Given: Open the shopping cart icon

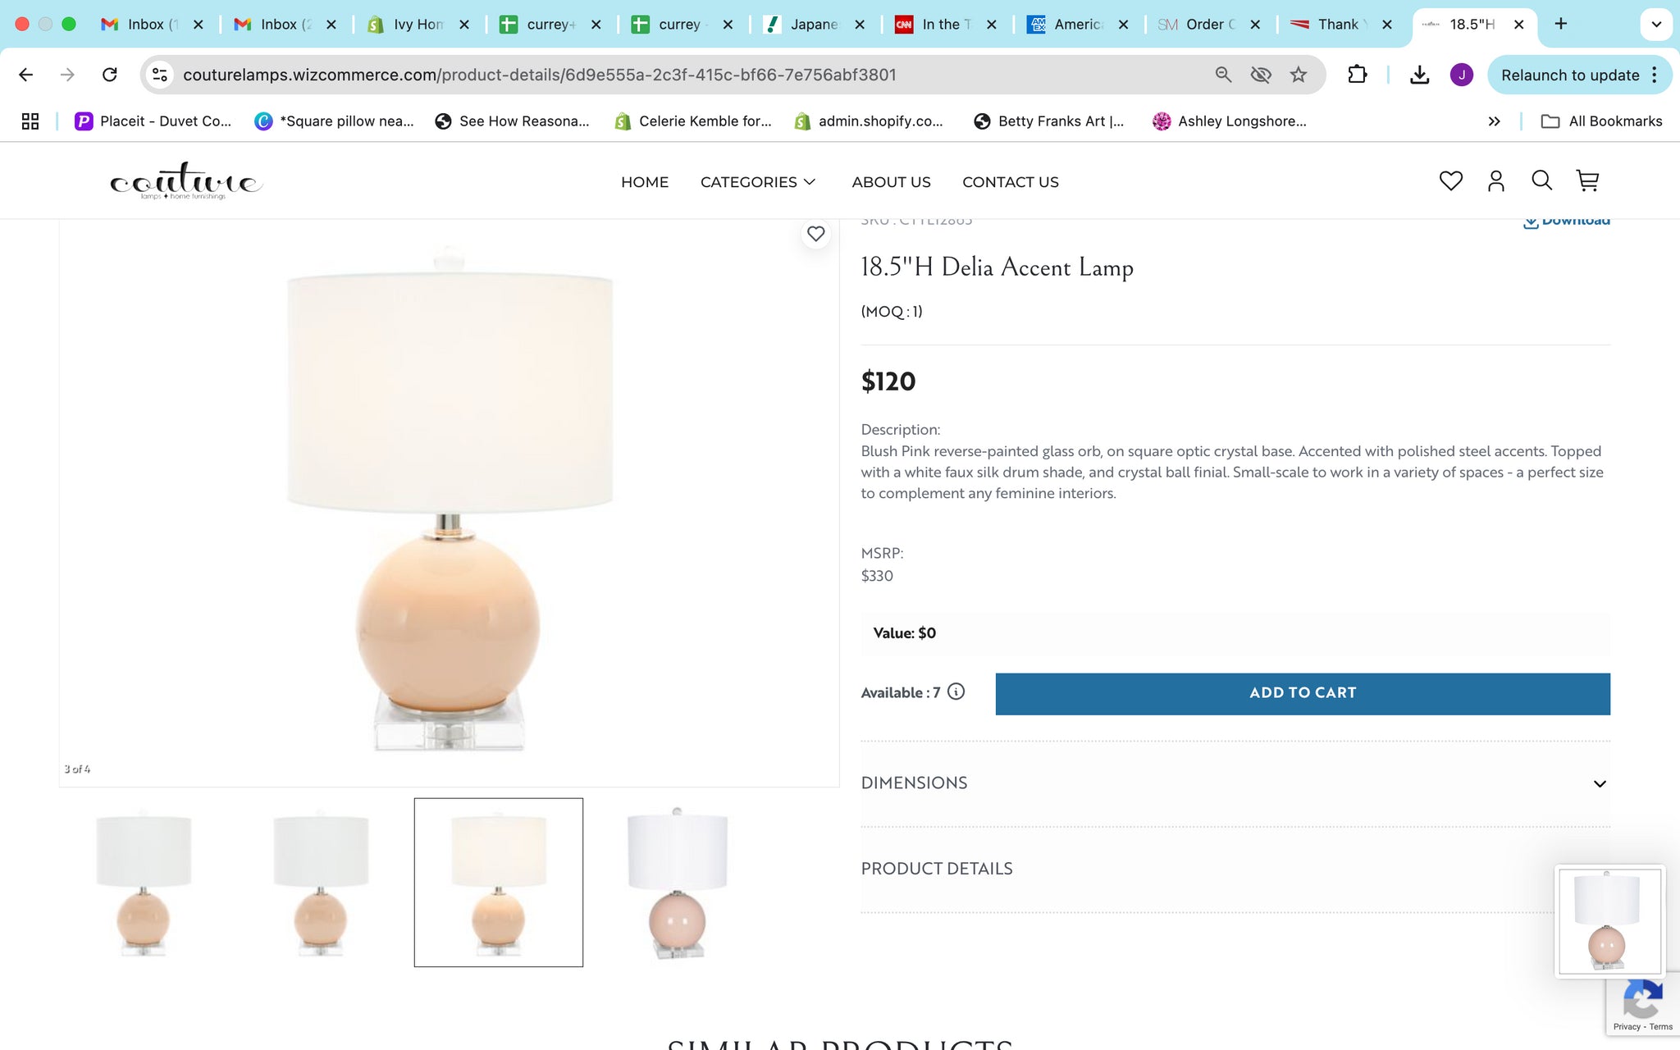Looking at the screenshot, I should [1587, 180].
